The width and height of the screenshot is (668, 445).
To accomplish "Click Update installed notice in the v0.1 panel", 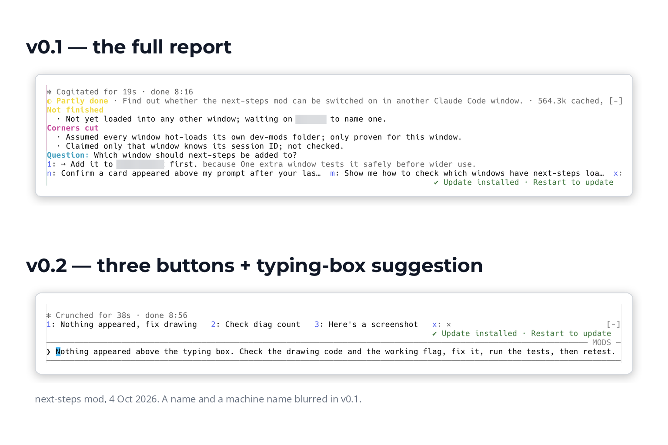I will [x=524, y=183].
